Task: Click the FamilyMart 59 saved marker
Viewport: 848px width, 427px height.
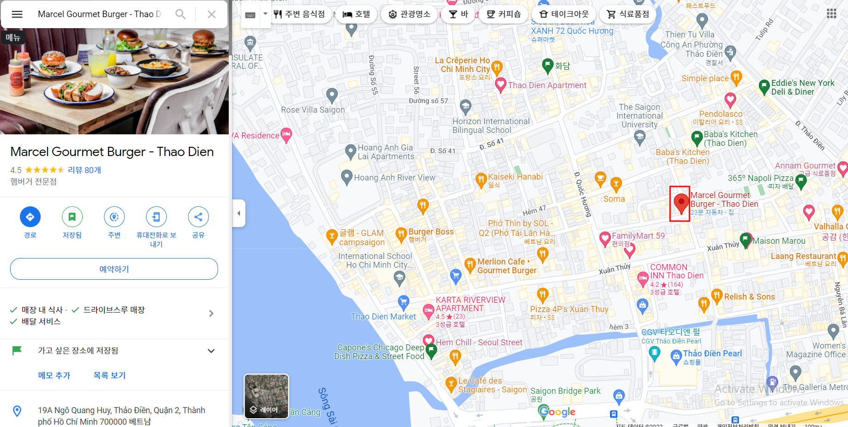Action: pos(605,239)
